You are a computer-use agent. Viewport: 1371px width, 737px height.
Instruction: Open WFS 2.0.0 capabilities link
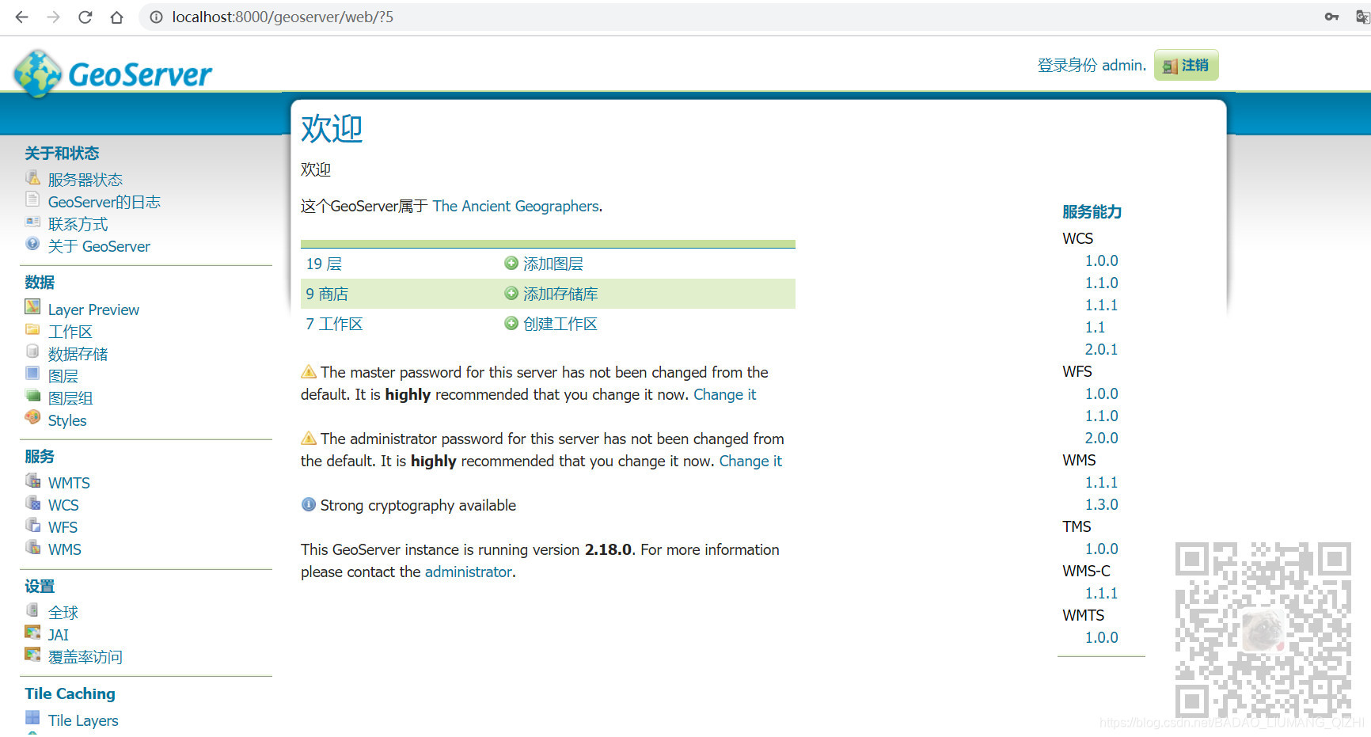[1101, 438]
